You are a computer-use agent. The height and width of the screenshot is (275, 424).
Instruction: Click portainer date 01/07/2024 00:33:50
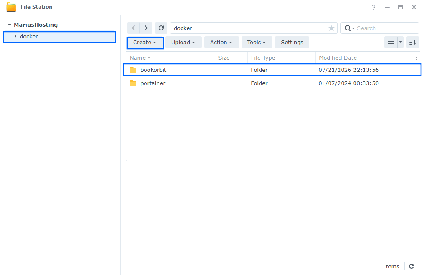point(349,83)
